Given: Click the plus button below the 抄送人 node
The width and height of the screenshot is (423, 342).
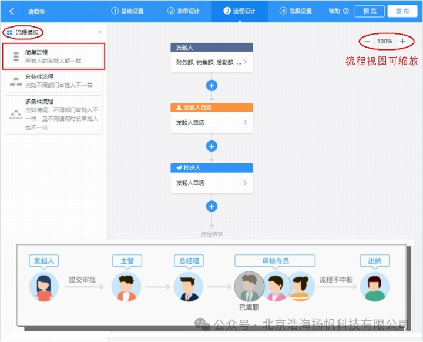Looking at the screenshot, I should [211, 206].
